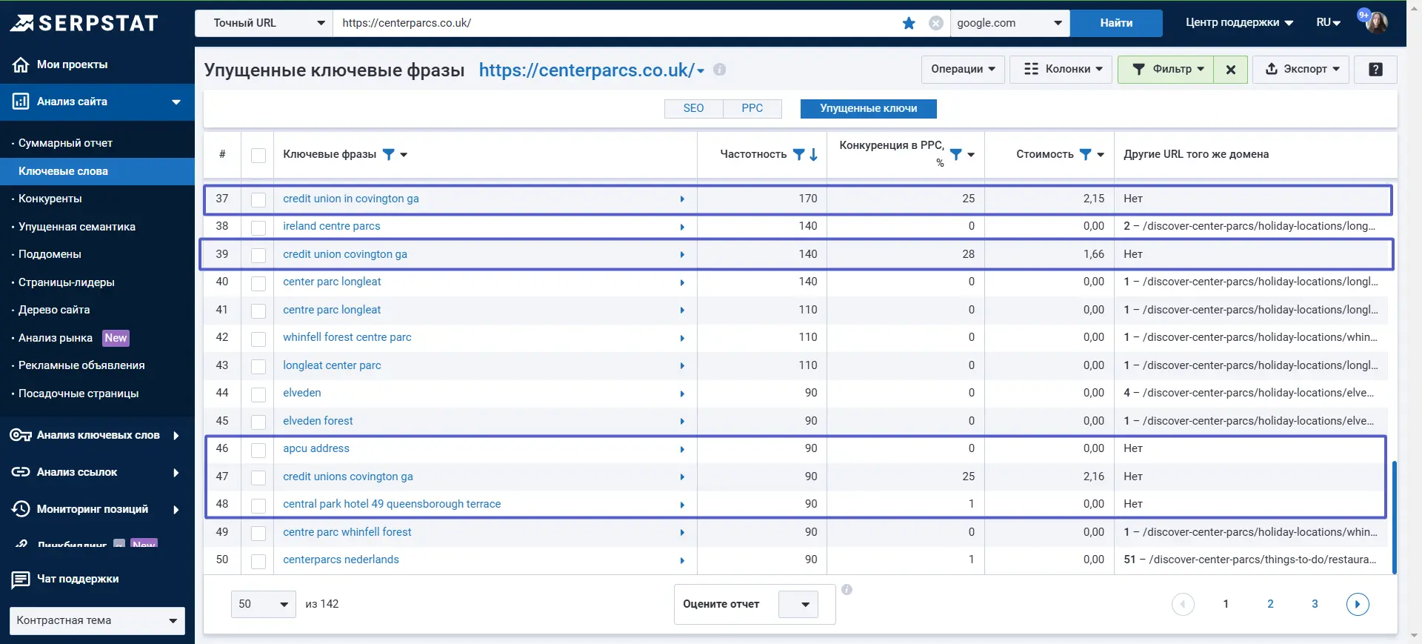Screen dimensions: 1422x644
Task: Open Мои проекты home icon
Action: [x=21, y=64]
